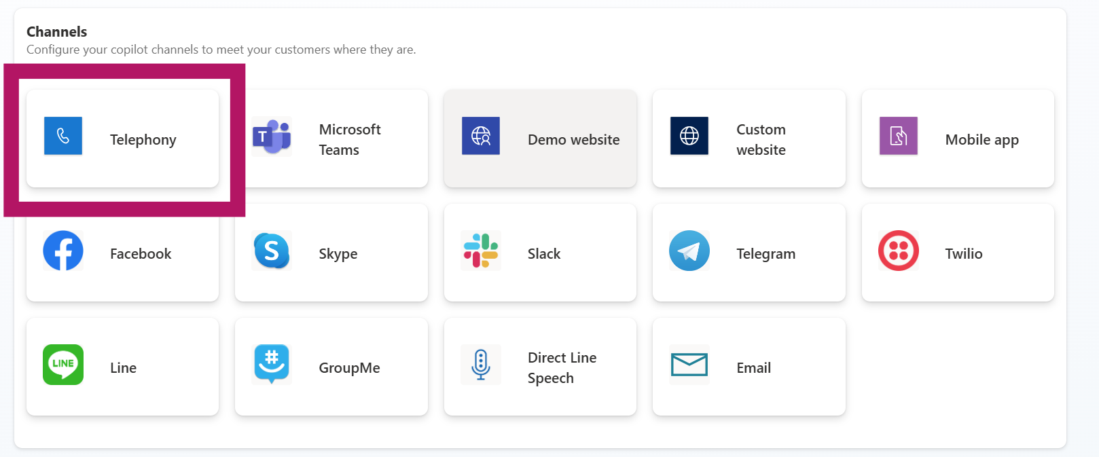
Task: Click the Twilio red logo icon
Action: [899, 251]
